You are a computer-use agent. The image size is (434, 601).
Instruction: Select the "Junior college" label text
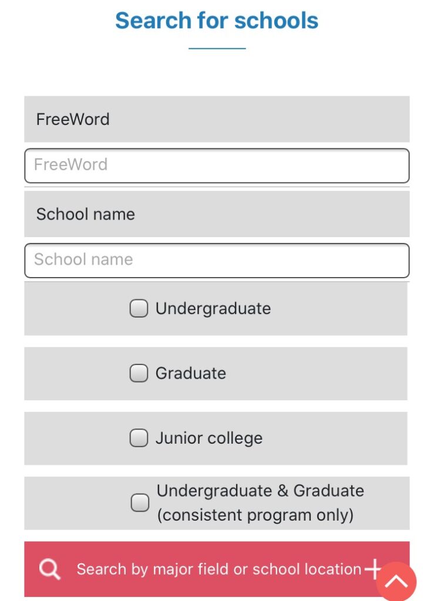(209, 438)
